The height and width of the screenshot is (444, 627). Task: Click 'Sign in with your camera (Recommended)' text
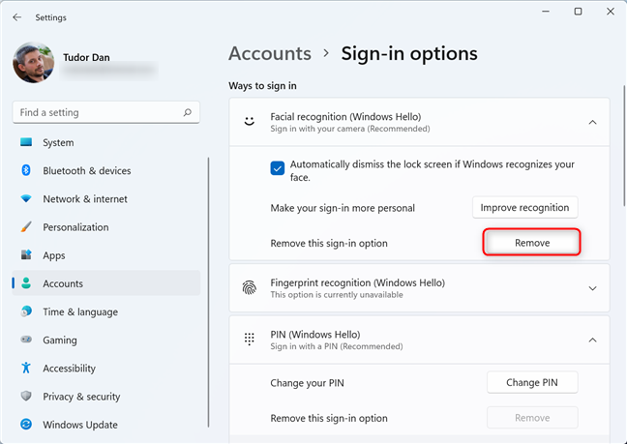click(x=350, y=129)
